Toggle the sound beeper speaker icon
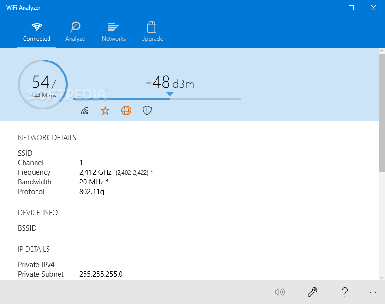 280,292
